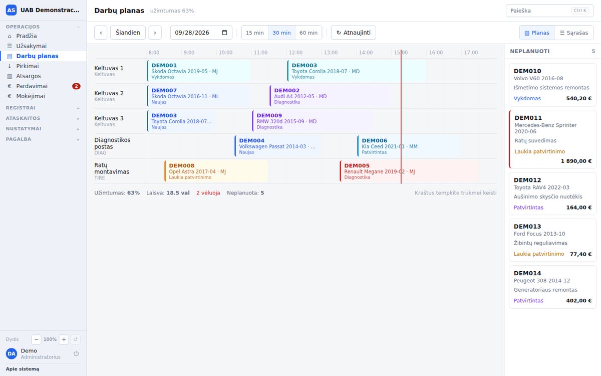Click the Atsargos warehouse icon
Viewport: 601px width, 376px height.
point(10,76)
